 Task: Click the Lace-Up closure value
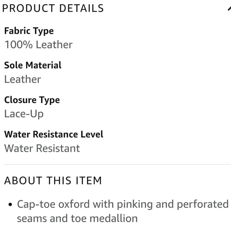pyautogui.click(x=24, y=114)
